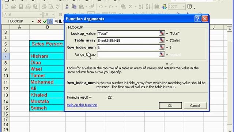
Task: Click into the Lookup_value input field
Action: pos(128,33)
